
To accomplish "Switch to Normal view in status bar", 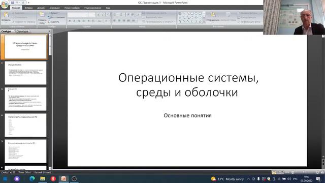I will tap(274, 172).
